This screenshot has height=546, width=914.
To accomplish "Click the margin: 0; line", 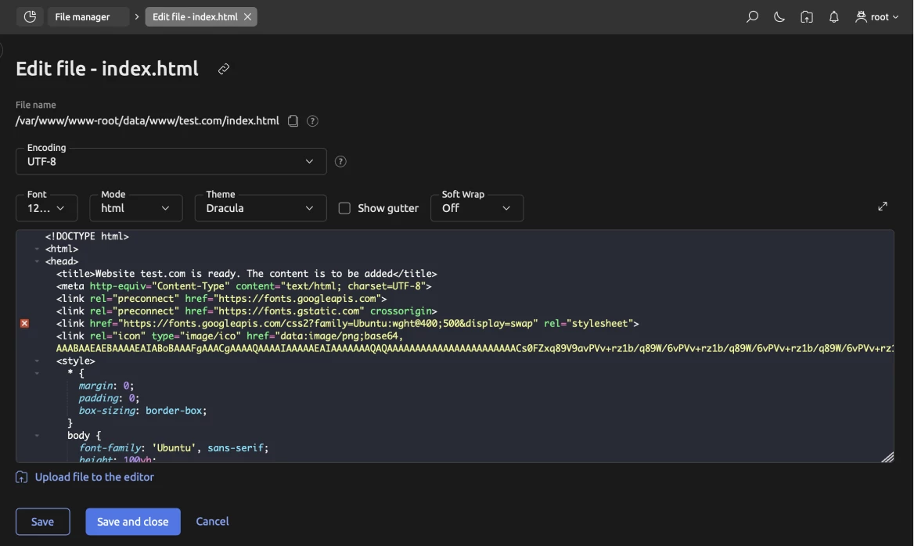I will [x=106, y=386].
